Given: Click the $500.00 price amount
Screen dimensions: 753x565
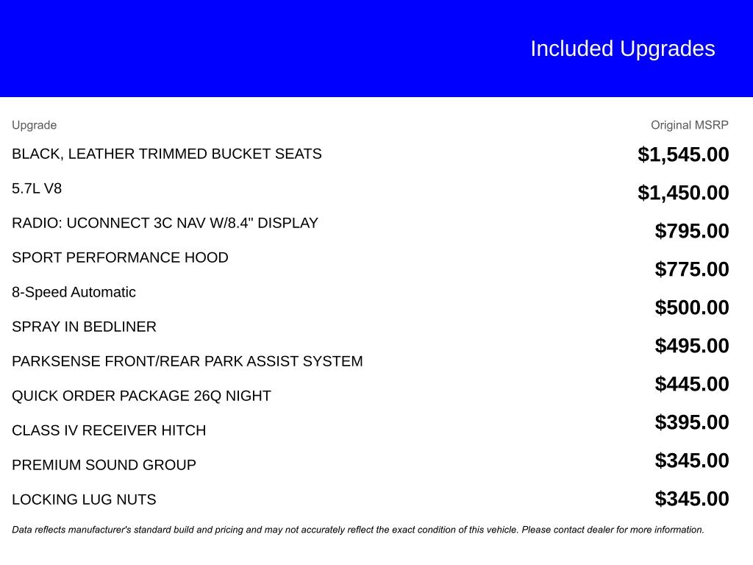Looking at the screenshot, I should 692,308.
